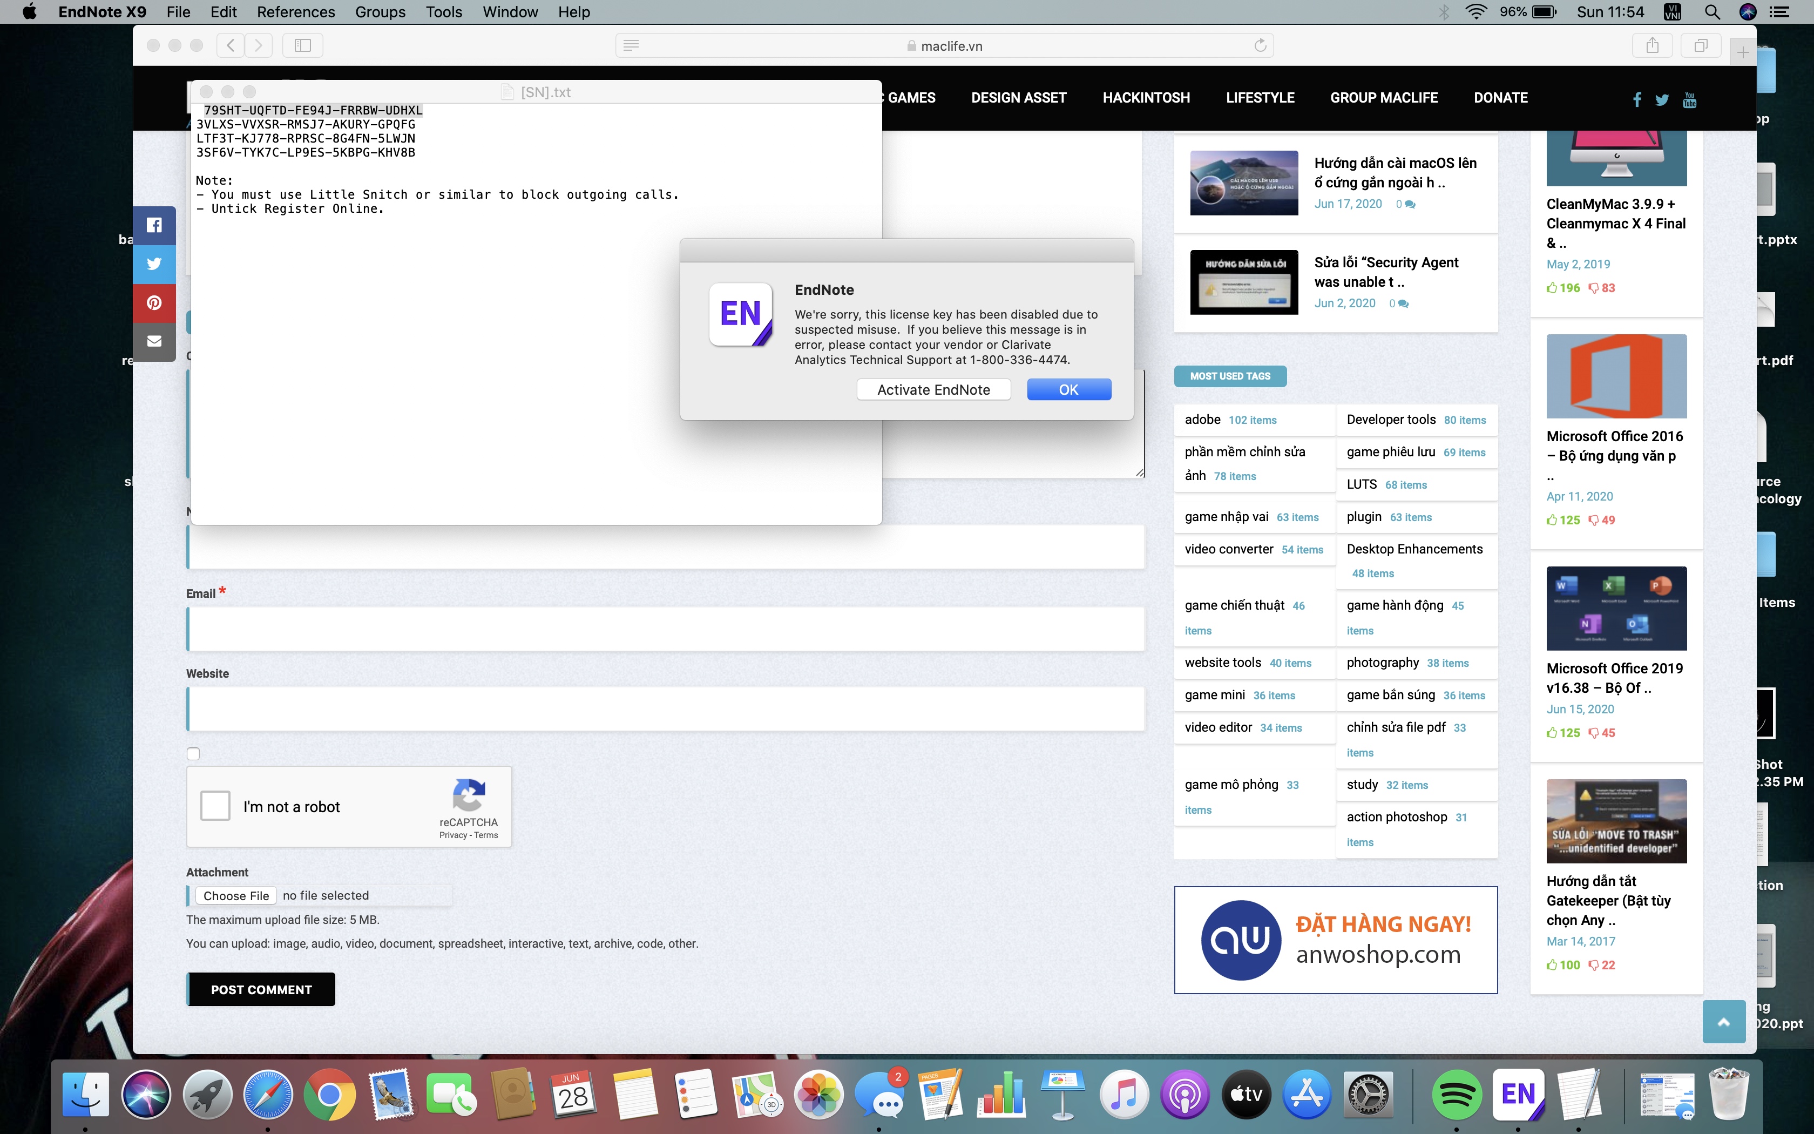Click the Activate EndNote button
This screenshot has width=1814, height=1134.
(933, 389)
